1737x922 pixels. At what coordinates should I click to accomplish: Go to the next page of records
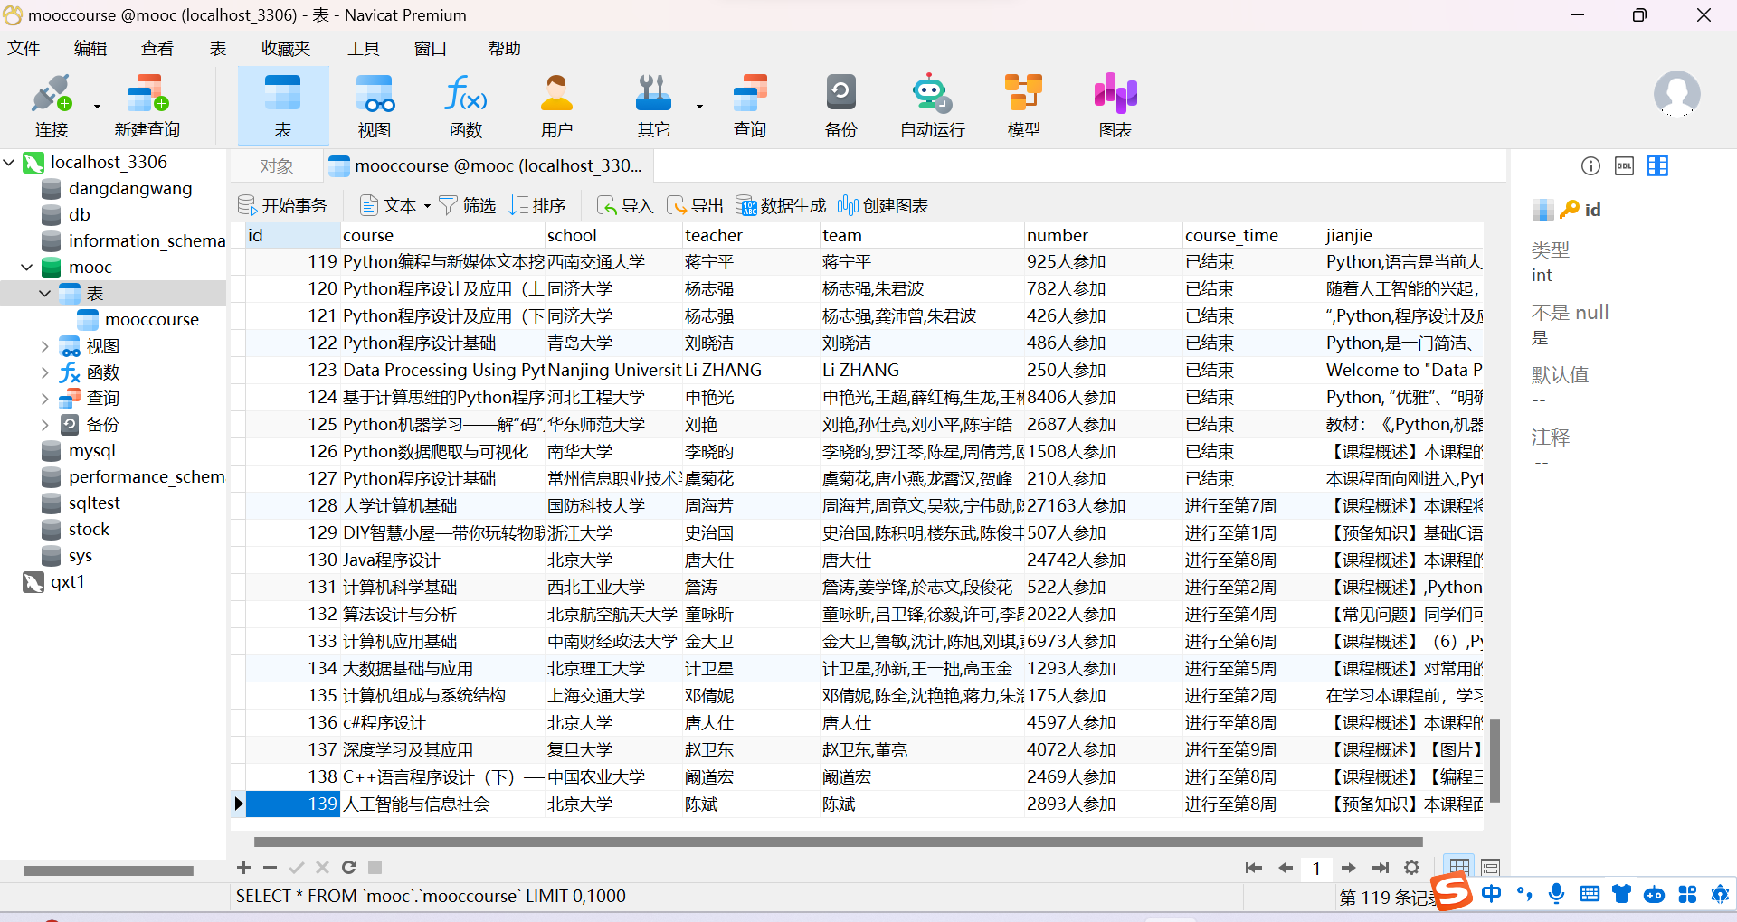1349,868
